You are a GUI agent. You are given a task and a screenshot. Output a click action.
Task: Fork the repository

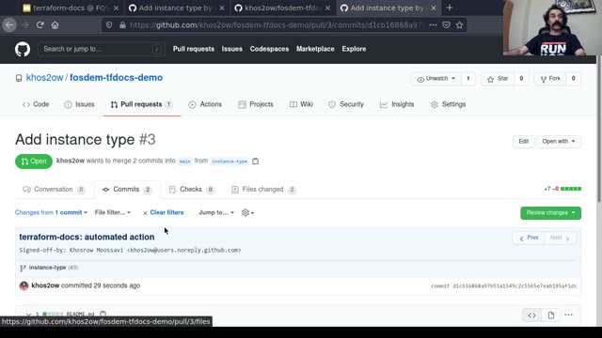point(550,79)
